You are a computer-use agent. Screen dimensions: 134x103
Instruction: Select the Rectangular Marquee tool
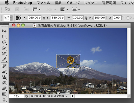pos(4,37)
